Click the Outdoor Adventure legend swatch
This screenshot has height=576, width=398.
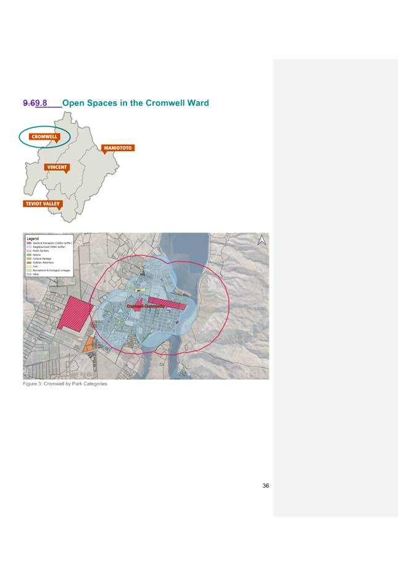pos(29,263)
